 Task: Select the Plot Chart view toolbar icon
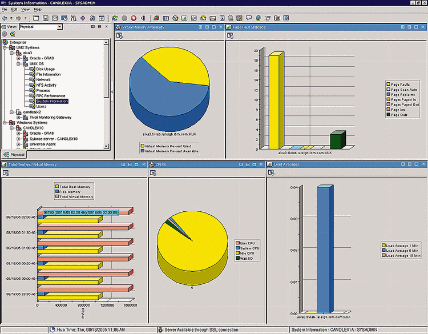click(x=194, y=18)
